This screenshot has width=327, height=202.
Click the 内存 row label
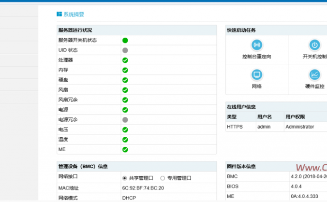pyautogui.click(x=63, y=70)
